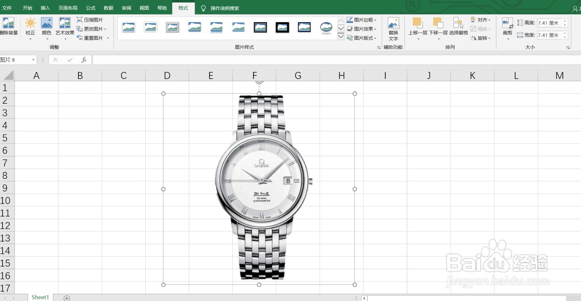The image size is (581, 301).
Task: Click the Crop (裁剪) tool
Action: coord(507,28)
